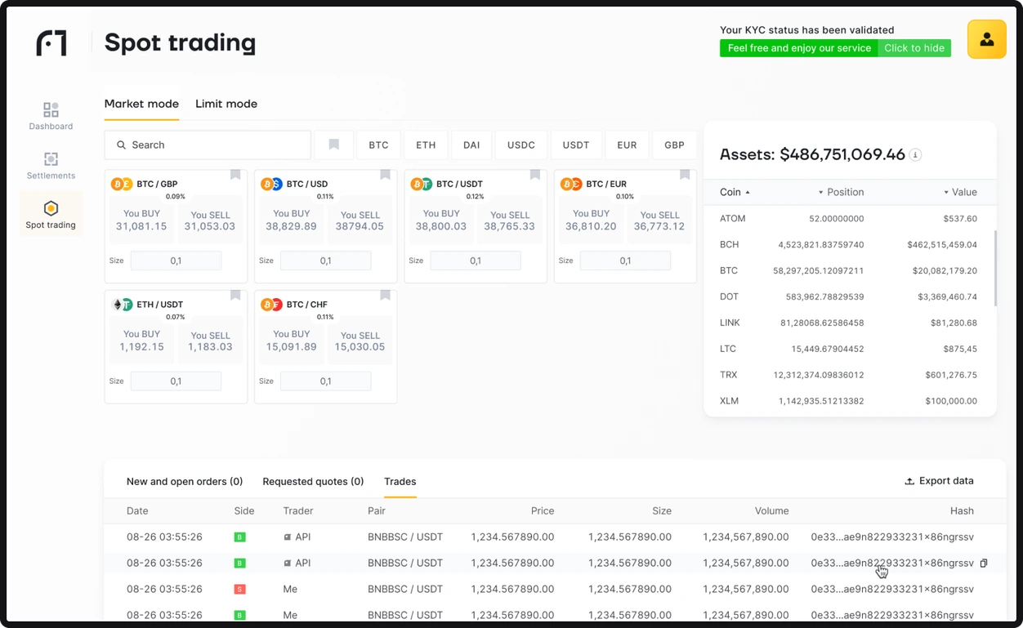Click the BTC / GBP coin pair icon
Viewport: 1023px width, 628px height.
[122, 185]
